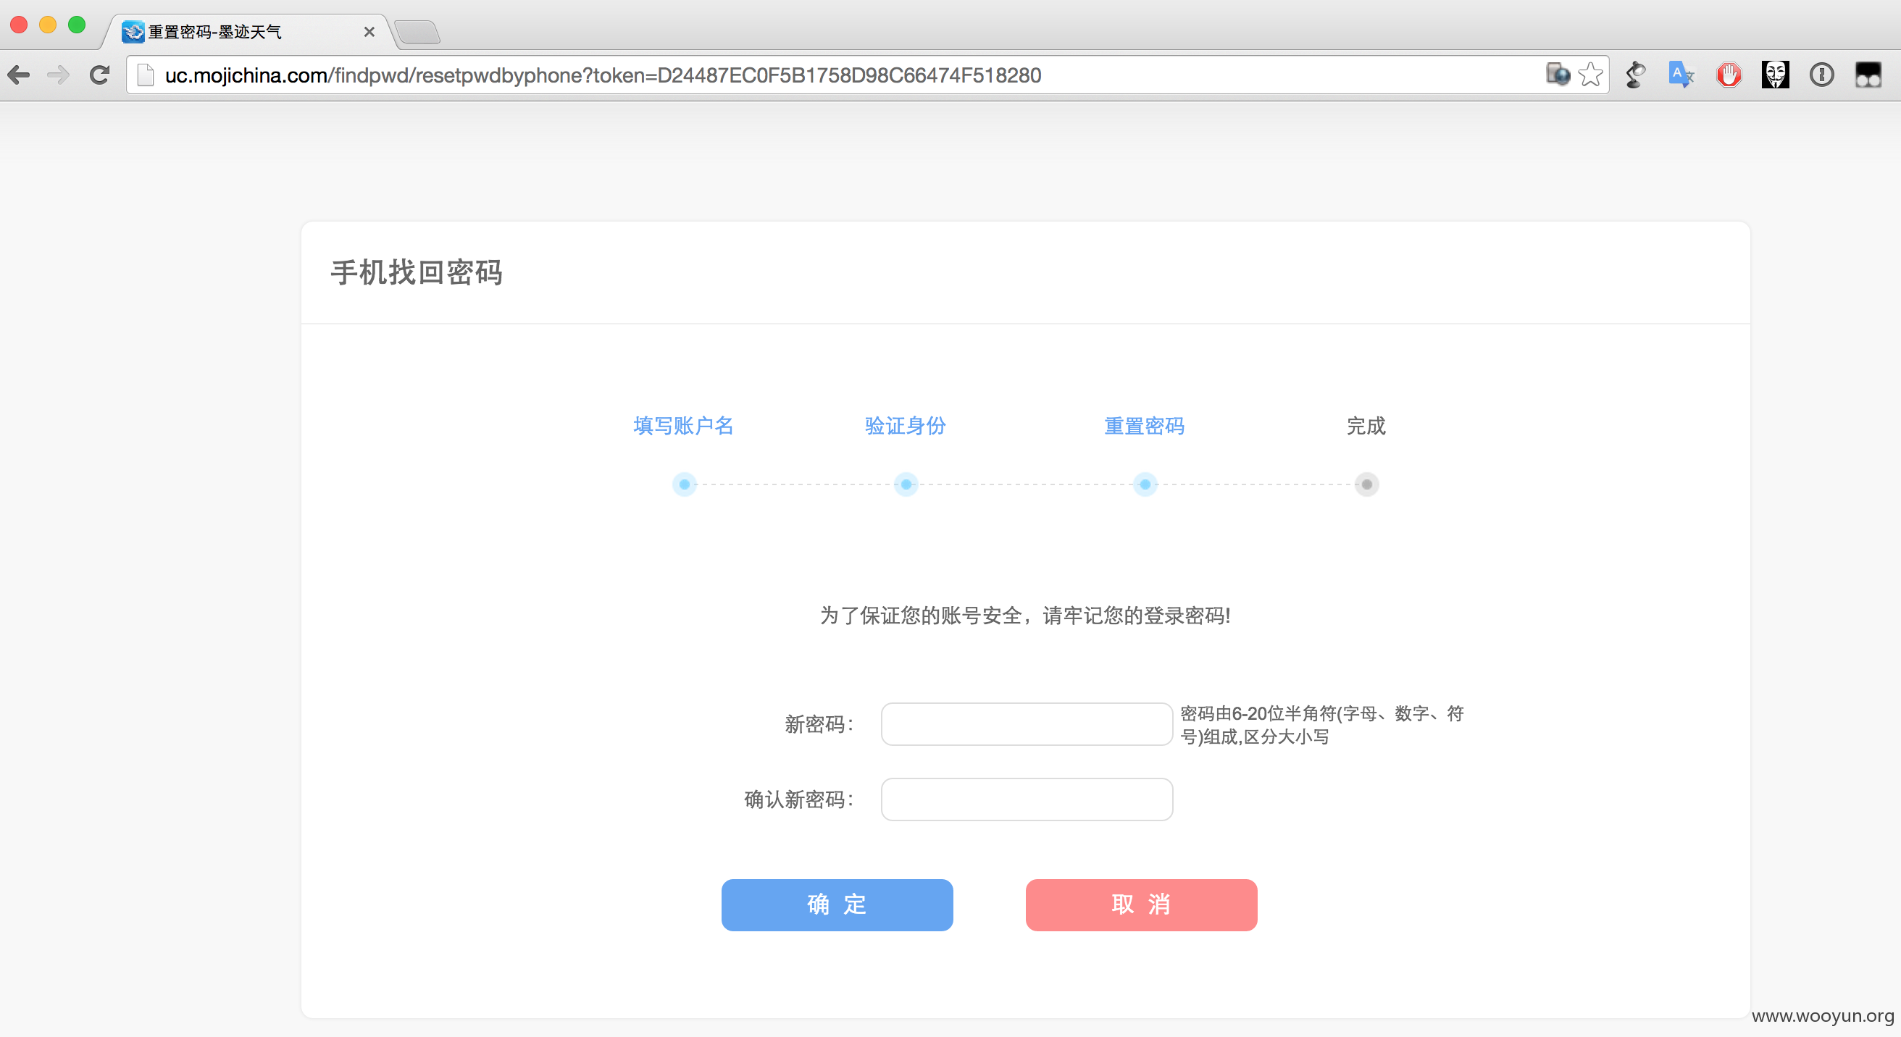The width and height of the screenshot is (1901, 1037).
Task: Click the tab favicon for 墨迹天气
Action: pos(133,32)
